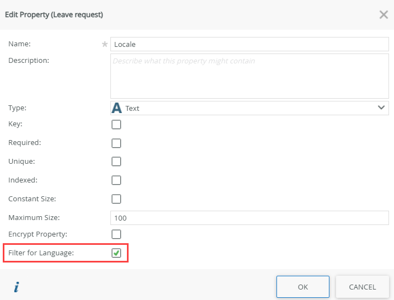Enable the Key checkbox
394x300 pixels.
[116, 125]
